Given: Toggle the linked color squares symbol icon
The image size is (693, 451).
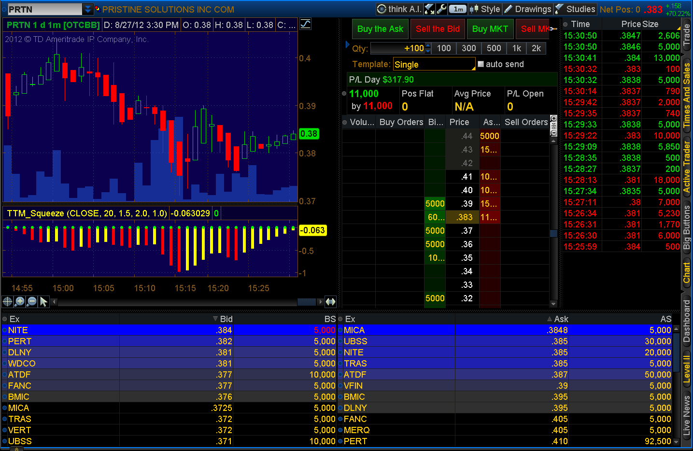Looking at the screenshot, I should pyautogui.click(x=97, y=9).
